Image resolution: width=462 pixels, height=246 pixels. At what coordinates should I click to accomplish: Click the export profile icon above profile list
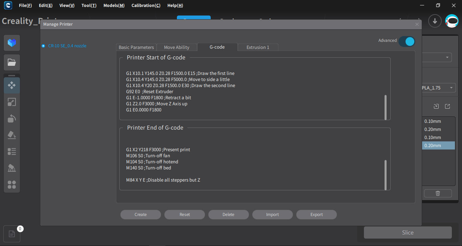coord(447,106)
